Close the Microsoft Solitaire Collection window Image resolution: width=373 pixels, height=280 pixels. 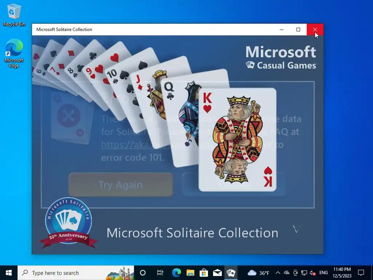(x=315, y=30)
